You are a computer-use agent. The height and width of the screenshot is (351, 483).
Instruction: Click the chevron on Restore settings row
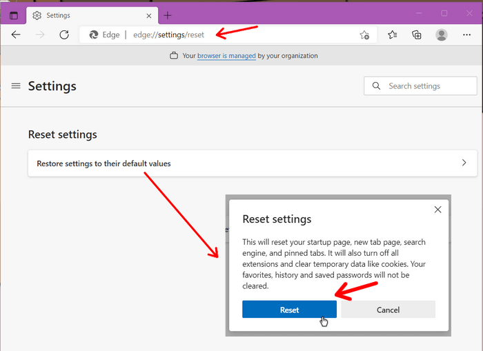click(464, 163)
